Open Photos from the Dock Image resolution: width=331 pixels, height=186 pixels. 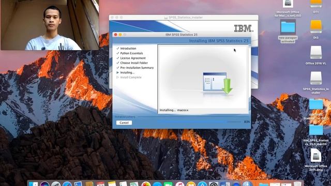coord(146,184)
